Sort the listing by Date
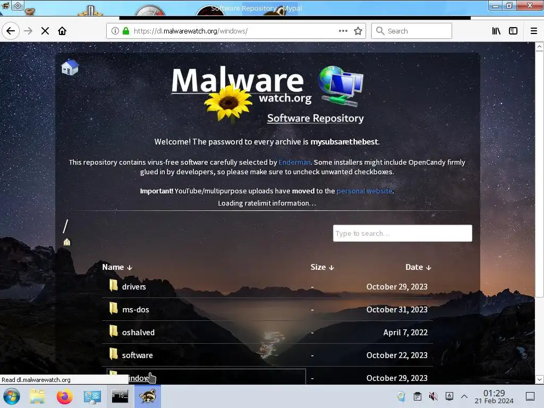 pyautogui.click(x=418, y=267)
